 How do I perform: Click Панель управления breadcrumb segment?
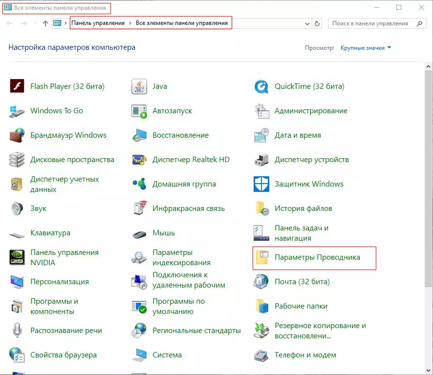98,23
